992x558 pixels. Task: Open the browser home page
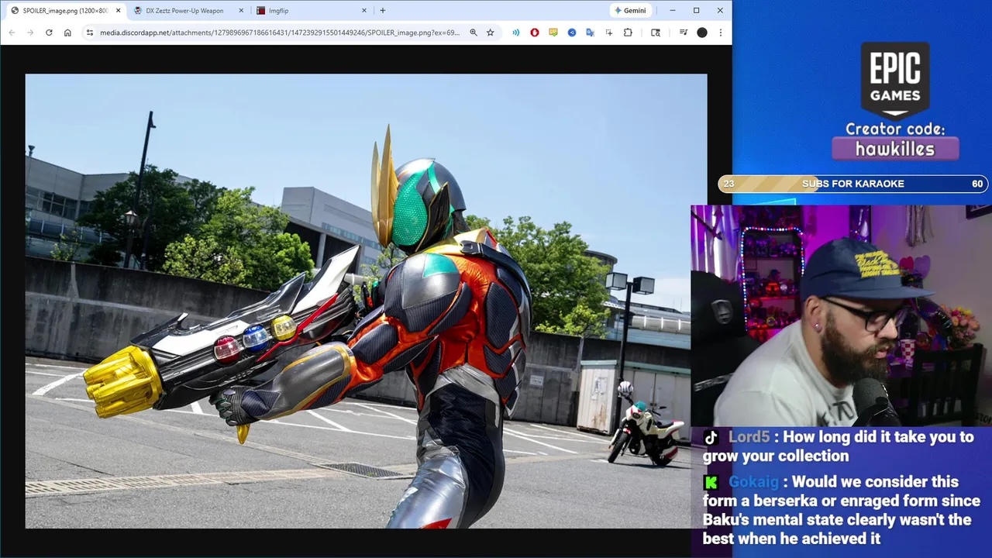[67, 33]
